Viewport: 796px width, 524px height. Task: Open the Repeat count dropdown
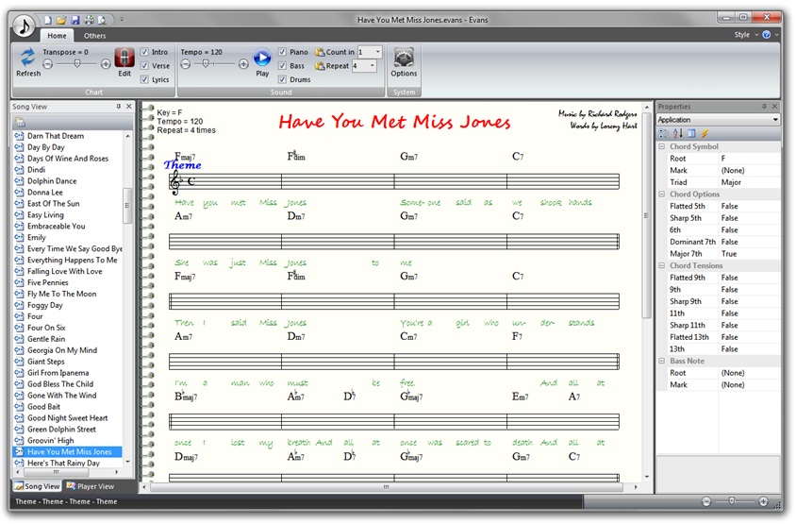click(x=373, y=65)
